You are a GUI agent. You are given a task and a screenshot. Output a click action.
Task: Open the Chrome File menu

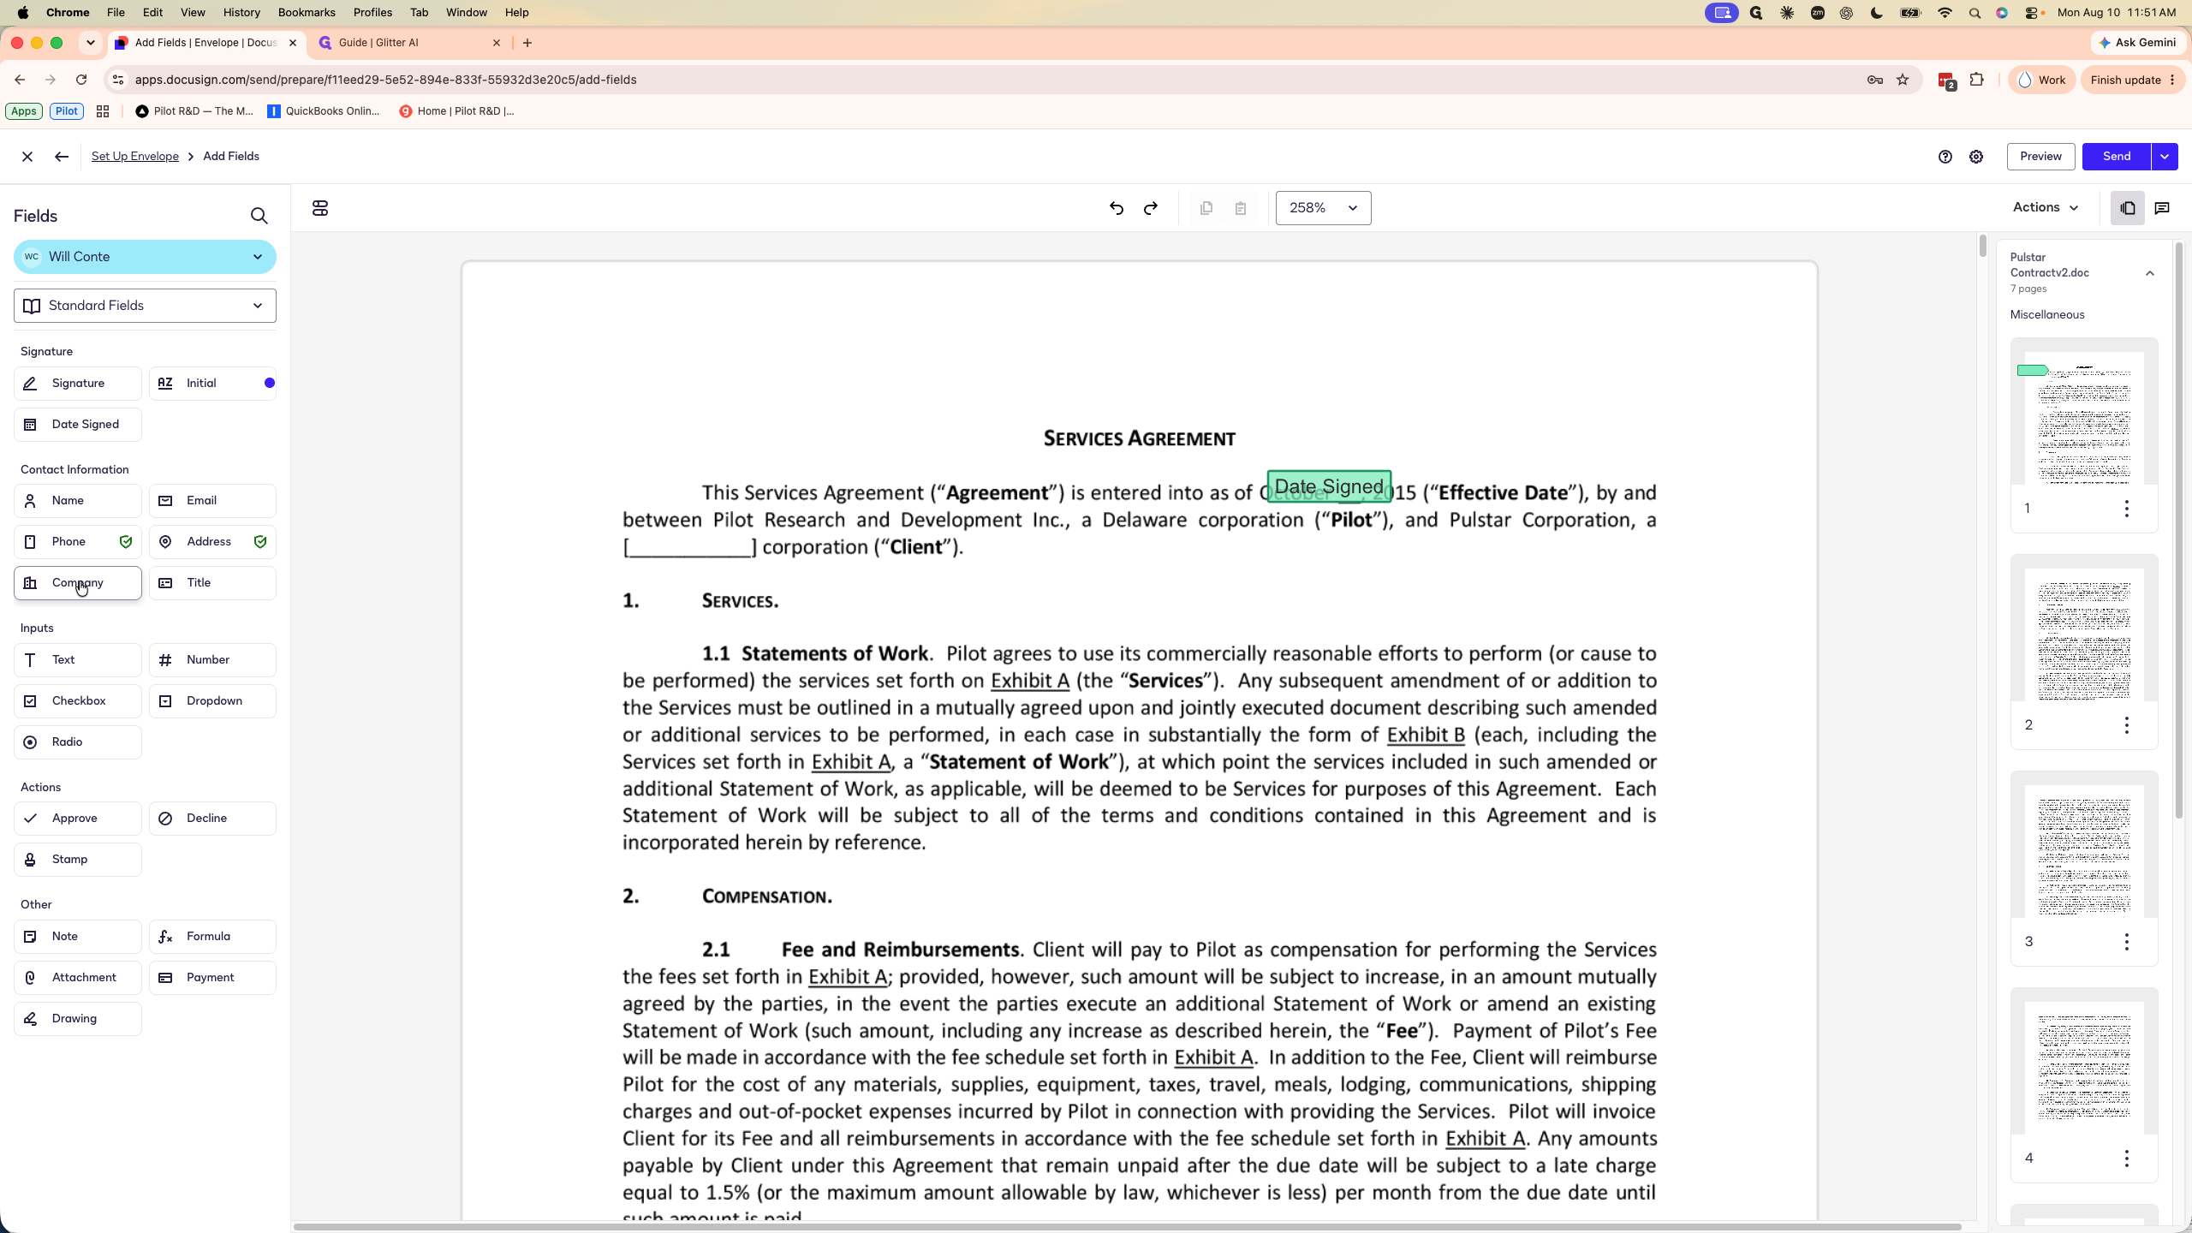click(x=116, y=13)
